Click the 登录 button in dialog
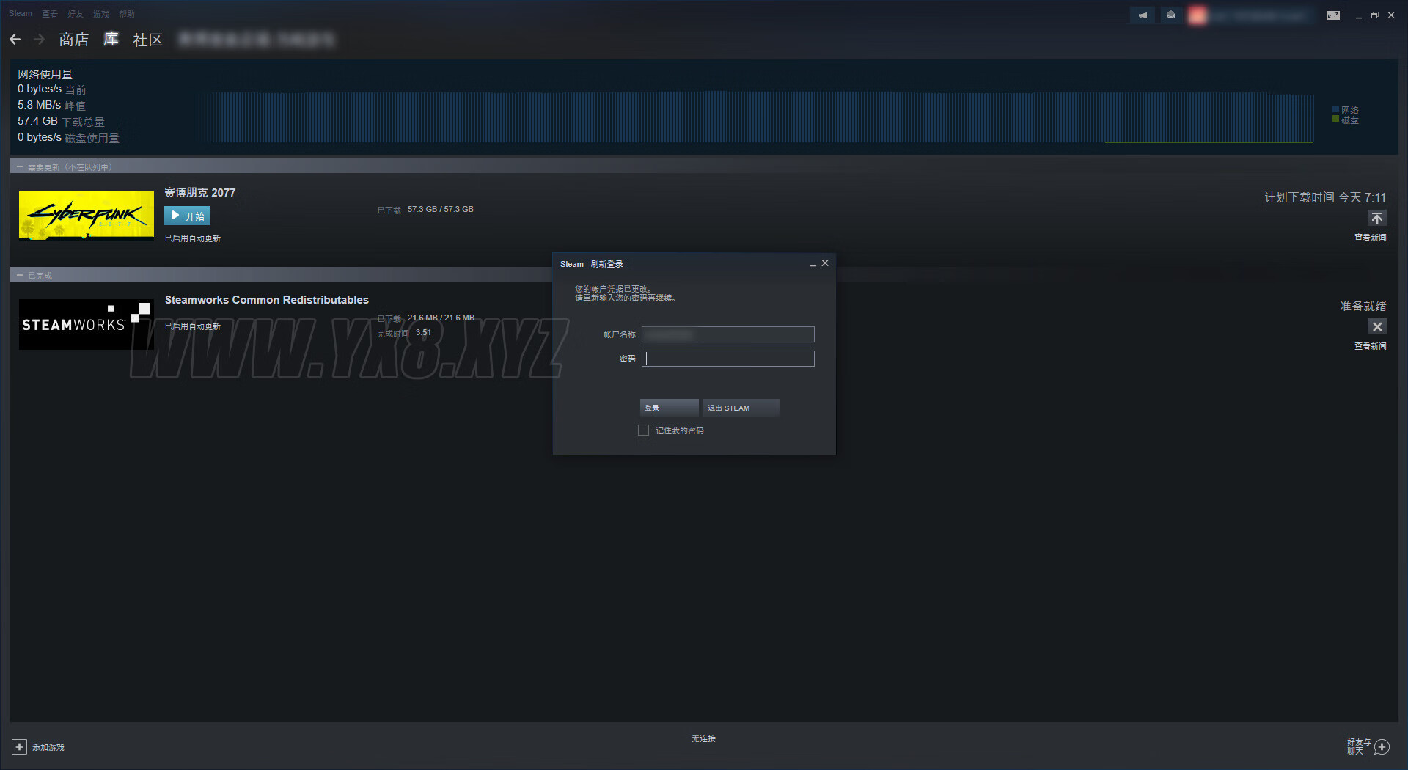The height and width of the screenshot is (770, 1408). point(669,408)
